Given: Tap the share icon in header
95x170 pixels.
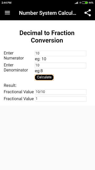Looking at the screenshot, I should point(88,13).
